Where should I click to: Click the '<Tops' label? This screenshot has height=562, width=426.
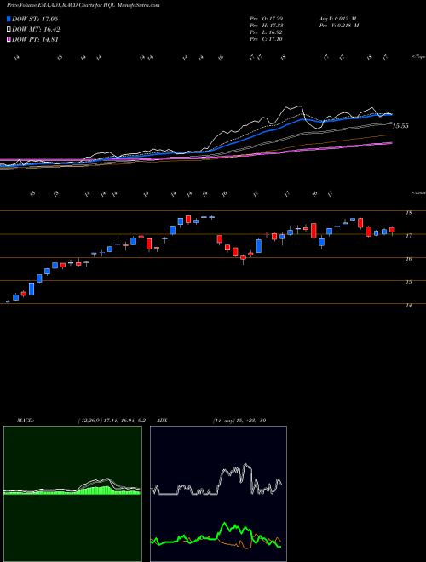(418, 57)
